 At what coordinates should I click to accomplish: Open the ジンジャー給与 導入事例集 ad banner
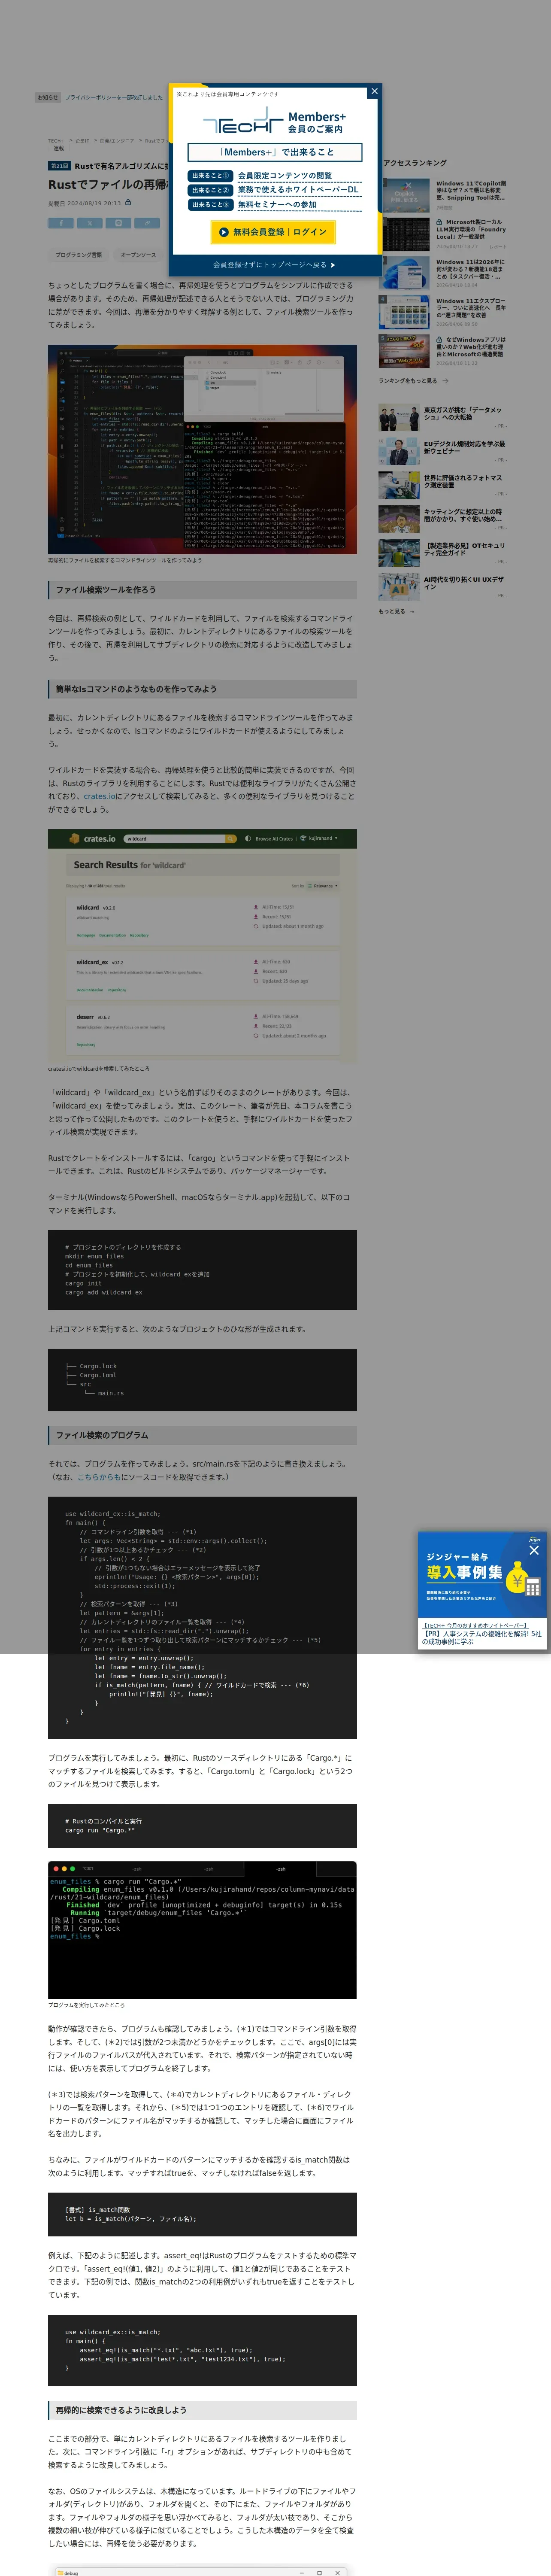pyautogui.click(x=482, y=1574)
